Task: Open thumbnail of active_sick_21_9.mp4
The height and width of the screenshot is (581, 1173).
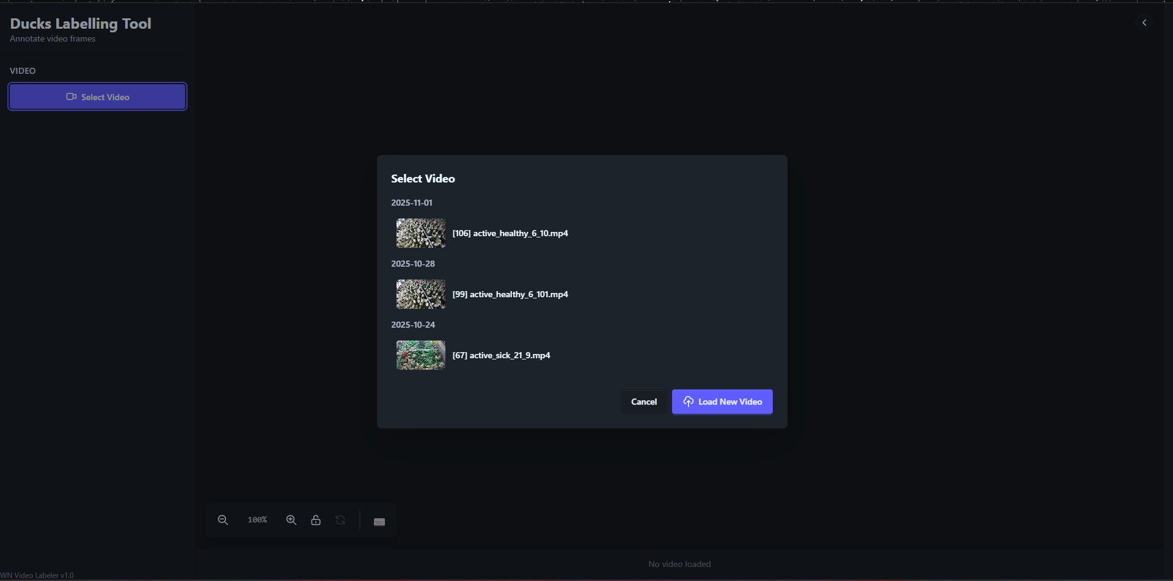Action: (420, 355)
